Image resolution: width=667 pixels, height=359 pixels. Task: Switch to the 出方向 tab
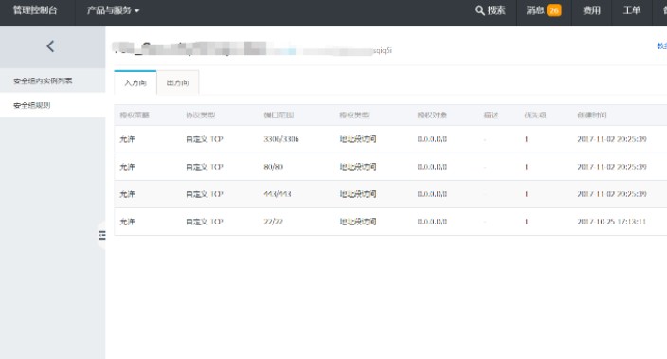pos(177,82)
